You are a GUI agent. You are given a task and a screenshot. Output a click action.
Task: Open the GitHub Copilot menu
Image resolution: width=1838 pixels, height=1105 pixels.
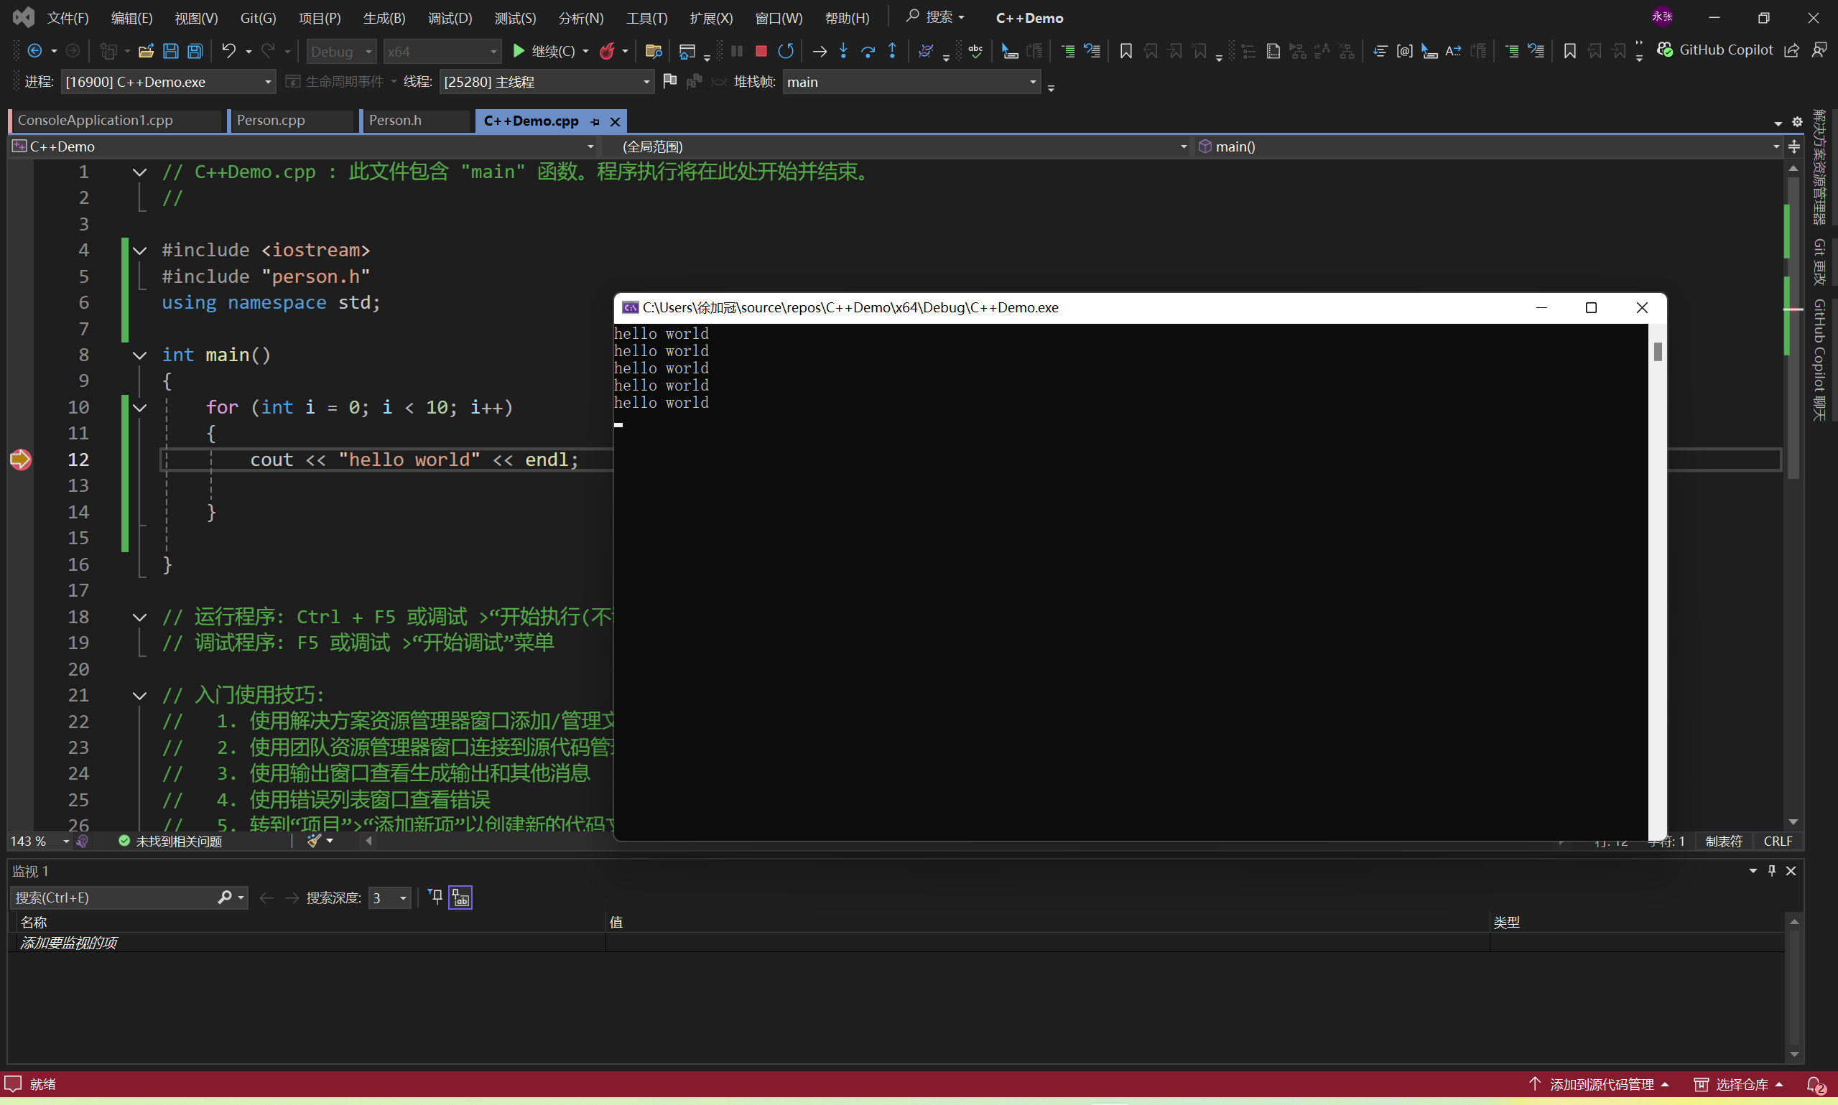pyautogui.click(x=1715, y=50)
